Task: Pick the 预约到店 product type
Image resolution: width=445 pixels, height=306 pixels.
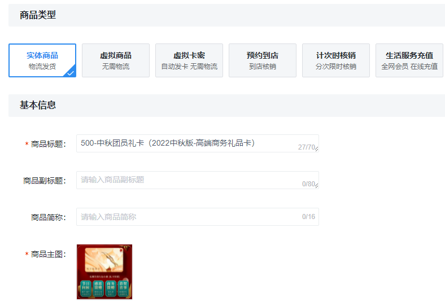Action: (263, 60)
